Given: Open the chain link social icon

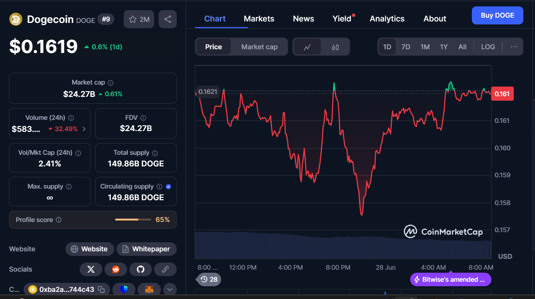Looking at the screenshot, I should (x=165, y=269).
